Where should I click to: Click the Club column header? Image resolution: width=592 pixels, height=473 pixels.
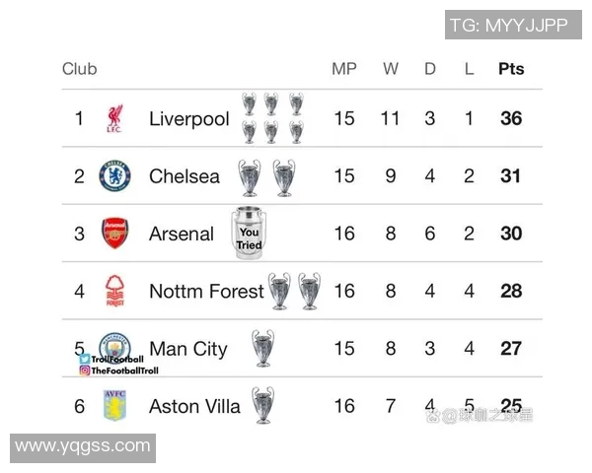pyautogui.click(x=80, y=69)
